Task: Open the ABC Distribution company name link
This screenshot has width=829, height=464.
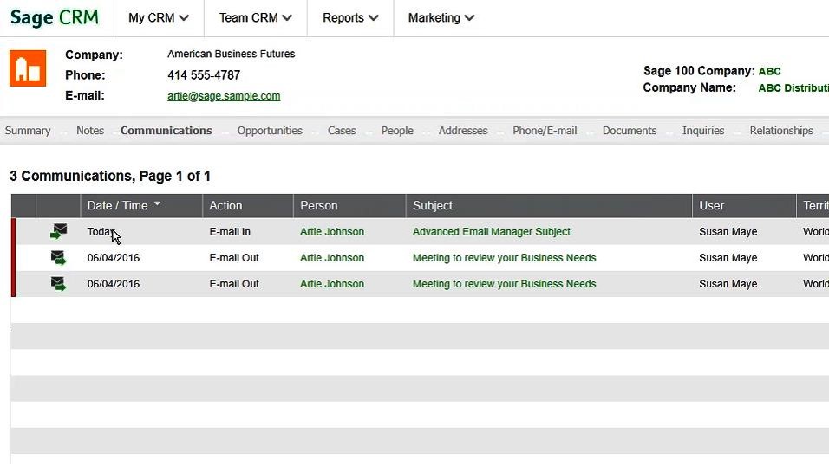Action: [x=793, y=87]
